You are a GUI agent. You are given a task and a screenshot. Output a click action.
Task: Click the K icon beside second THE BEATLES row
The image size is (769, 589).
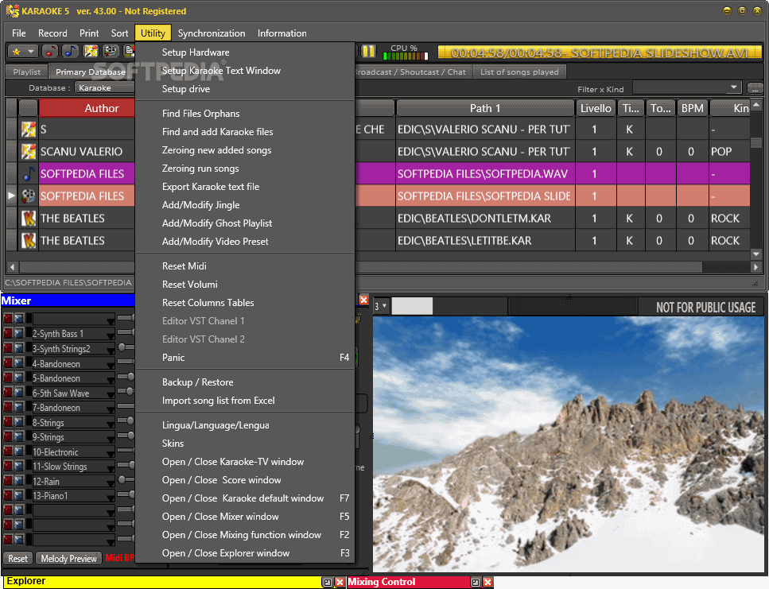click(29, 241)
